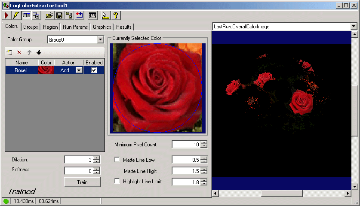Click the 123 toolbar window icon
Screen dimensions: 360x206
point(92,15)
